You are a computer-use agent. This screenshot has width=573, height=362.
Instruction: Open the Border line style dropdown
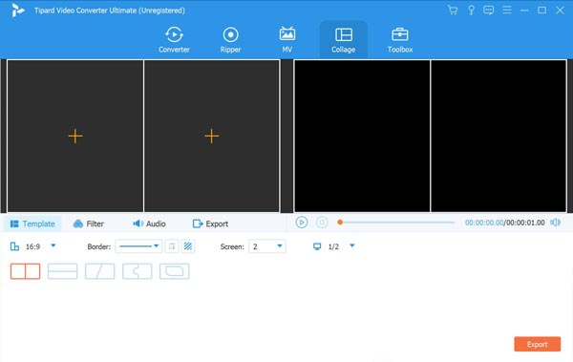(138, 246)
